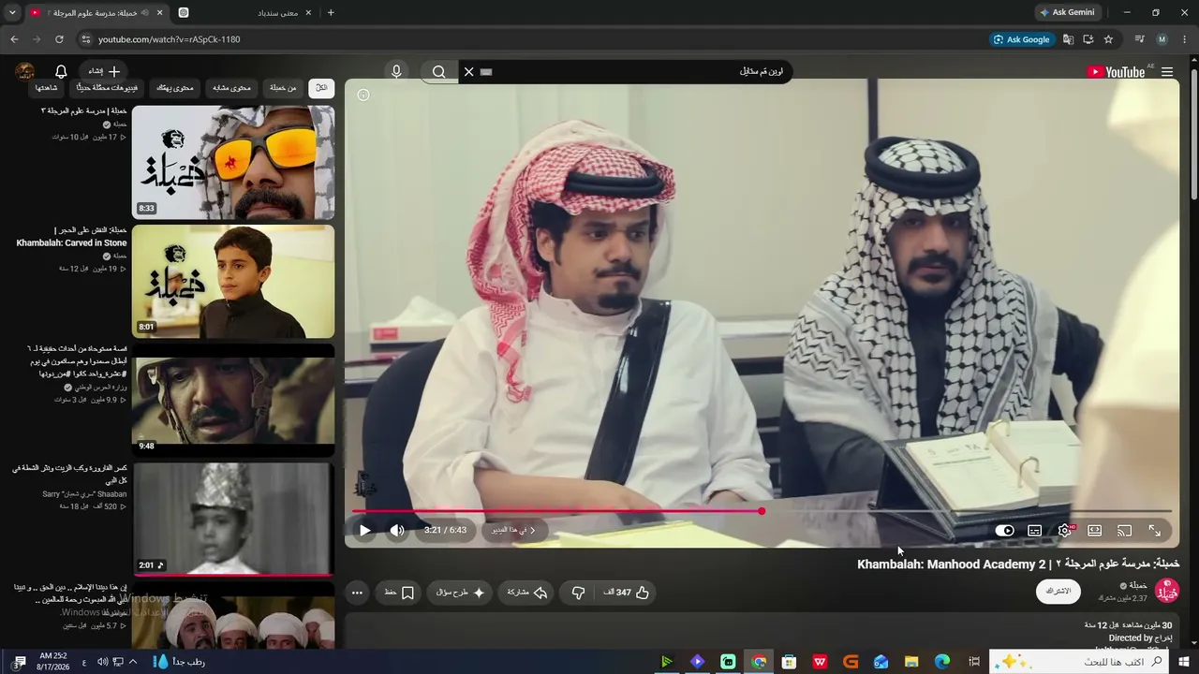This screenshot has width=1199, height=674.
Task: Switch to theater mode icon
Action: 1094,531
